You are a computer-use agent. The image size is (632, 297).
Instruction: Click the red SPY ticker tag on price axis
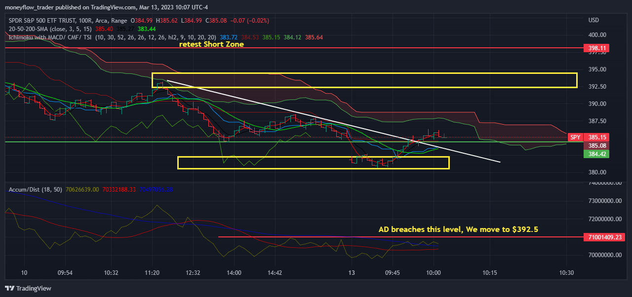coord(575,137)
